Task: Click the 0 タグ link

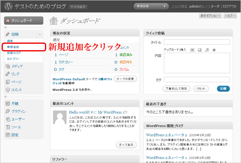Action: pos(59,69)
